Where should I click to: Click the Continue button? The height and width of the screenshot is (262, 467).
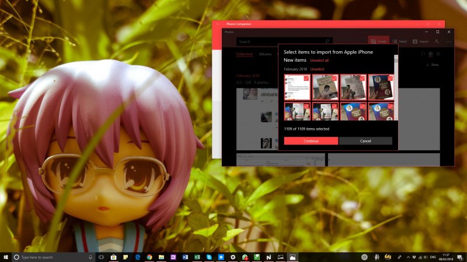click(x=311, y=141)
